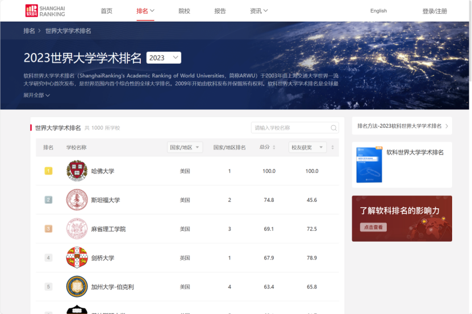Click the 国家/地区排名 column header

pos(229,147)
